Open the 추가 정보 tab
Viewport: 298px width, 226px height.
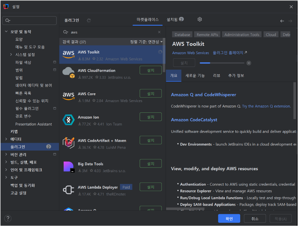tap(236, 75)
